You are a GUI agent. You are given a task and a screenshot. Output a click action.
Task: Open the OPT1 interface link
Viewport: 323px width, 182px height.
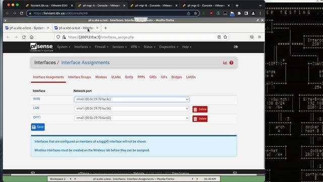37,117
